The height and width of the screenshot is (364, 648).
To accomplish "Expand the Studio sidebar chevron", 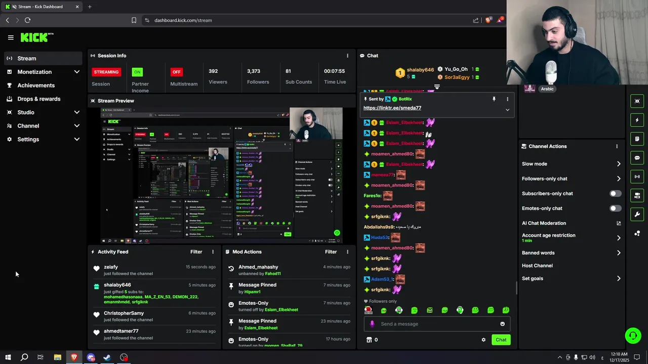I will click(x=77, y=112).
